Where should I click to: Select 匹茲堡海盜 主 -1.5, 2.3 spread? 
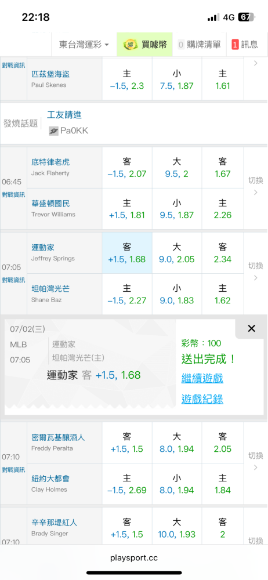127,79
